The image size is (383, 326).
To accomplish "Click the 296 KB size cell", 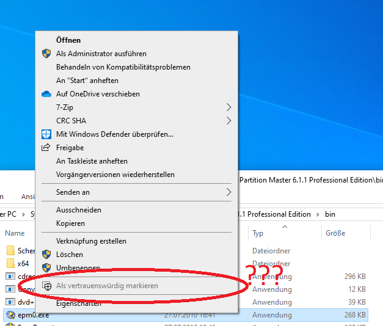I will 355,277.
